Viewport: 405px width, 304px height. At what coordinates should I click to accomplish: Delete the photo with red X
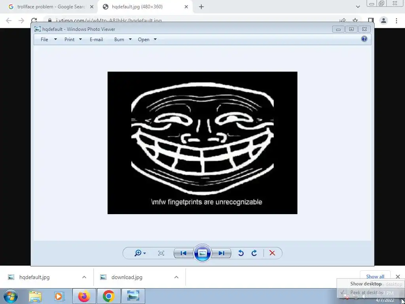(x=272, y=253)
